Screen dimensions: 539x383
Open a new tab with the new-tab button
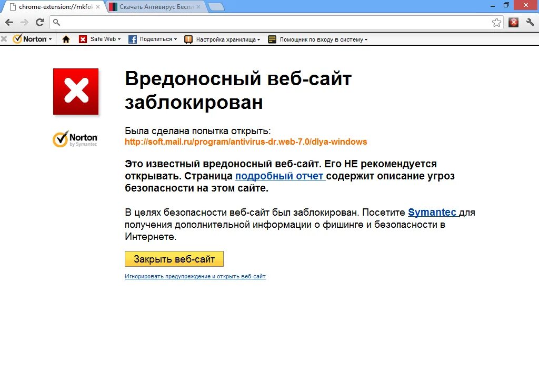216,7
